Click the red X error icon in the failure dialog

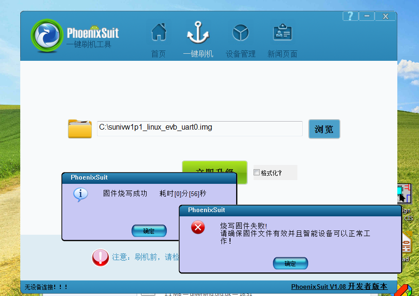pos(198,227)
